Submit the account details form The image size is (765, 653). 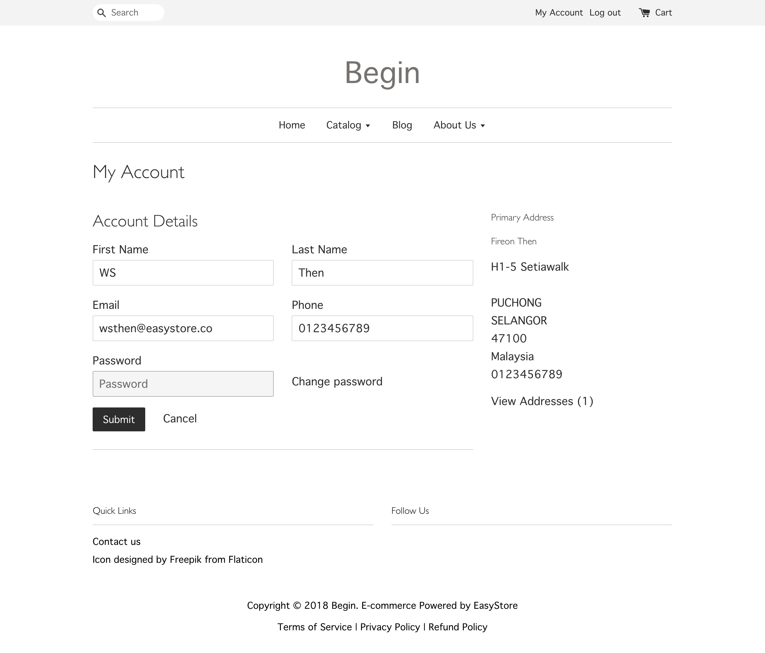click(x=119, y=419)
